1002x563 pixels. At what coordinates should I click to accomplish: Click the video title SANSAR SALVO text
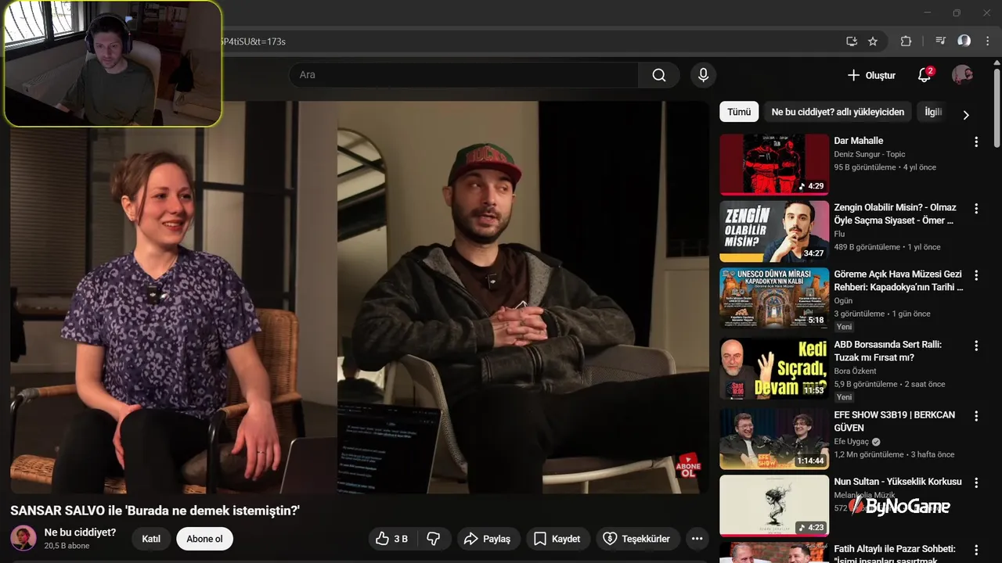[155, 511]
